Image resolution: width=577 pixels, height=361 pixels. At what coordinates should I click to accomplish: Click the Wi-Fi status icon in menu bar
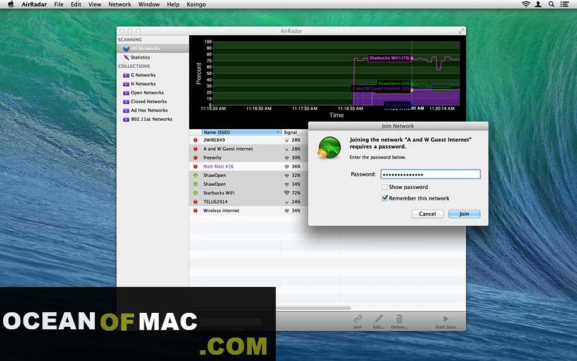coord(526,4)
